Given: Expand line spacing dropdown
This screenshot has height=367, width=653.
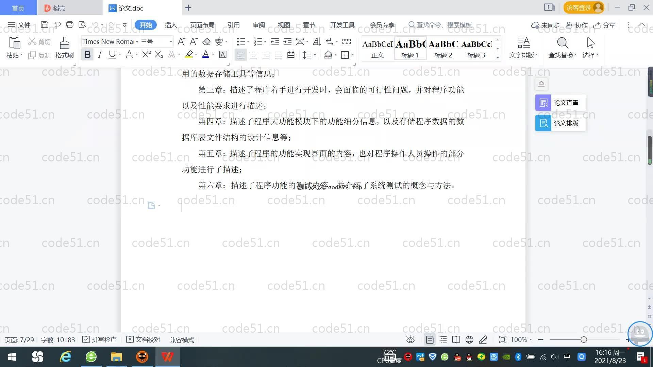Looking at the screenshot, I should [315, 55].
